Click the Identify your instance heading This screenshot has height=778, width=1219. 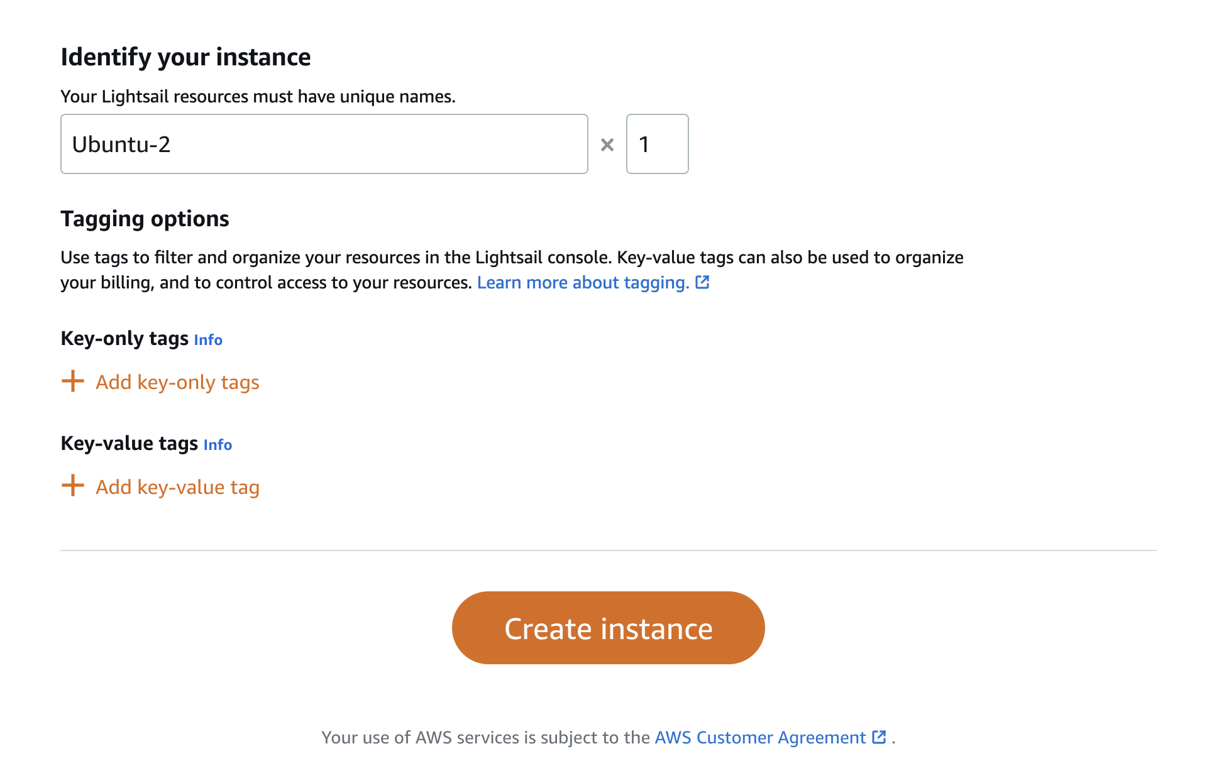point(185,57)
